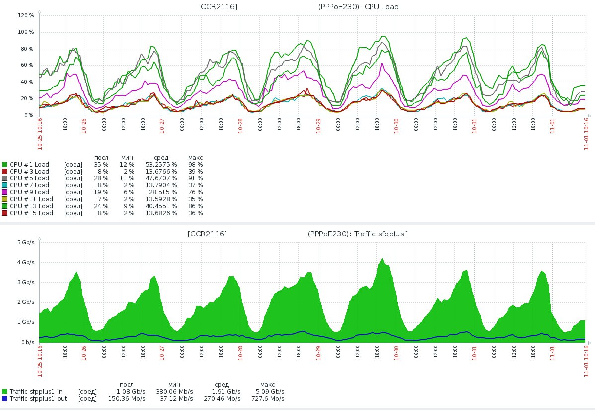The image size is (595, 410).
Task: Click the Traffic in max value '5.09 Gb/s'
Action: [x=270, y=392]
